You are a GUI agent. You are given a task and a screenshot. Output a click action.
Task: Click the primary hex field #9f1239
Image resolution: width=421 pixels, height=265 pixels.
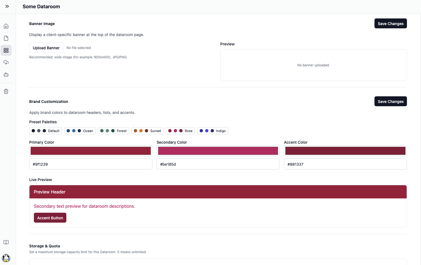click(x=91, y=164)
